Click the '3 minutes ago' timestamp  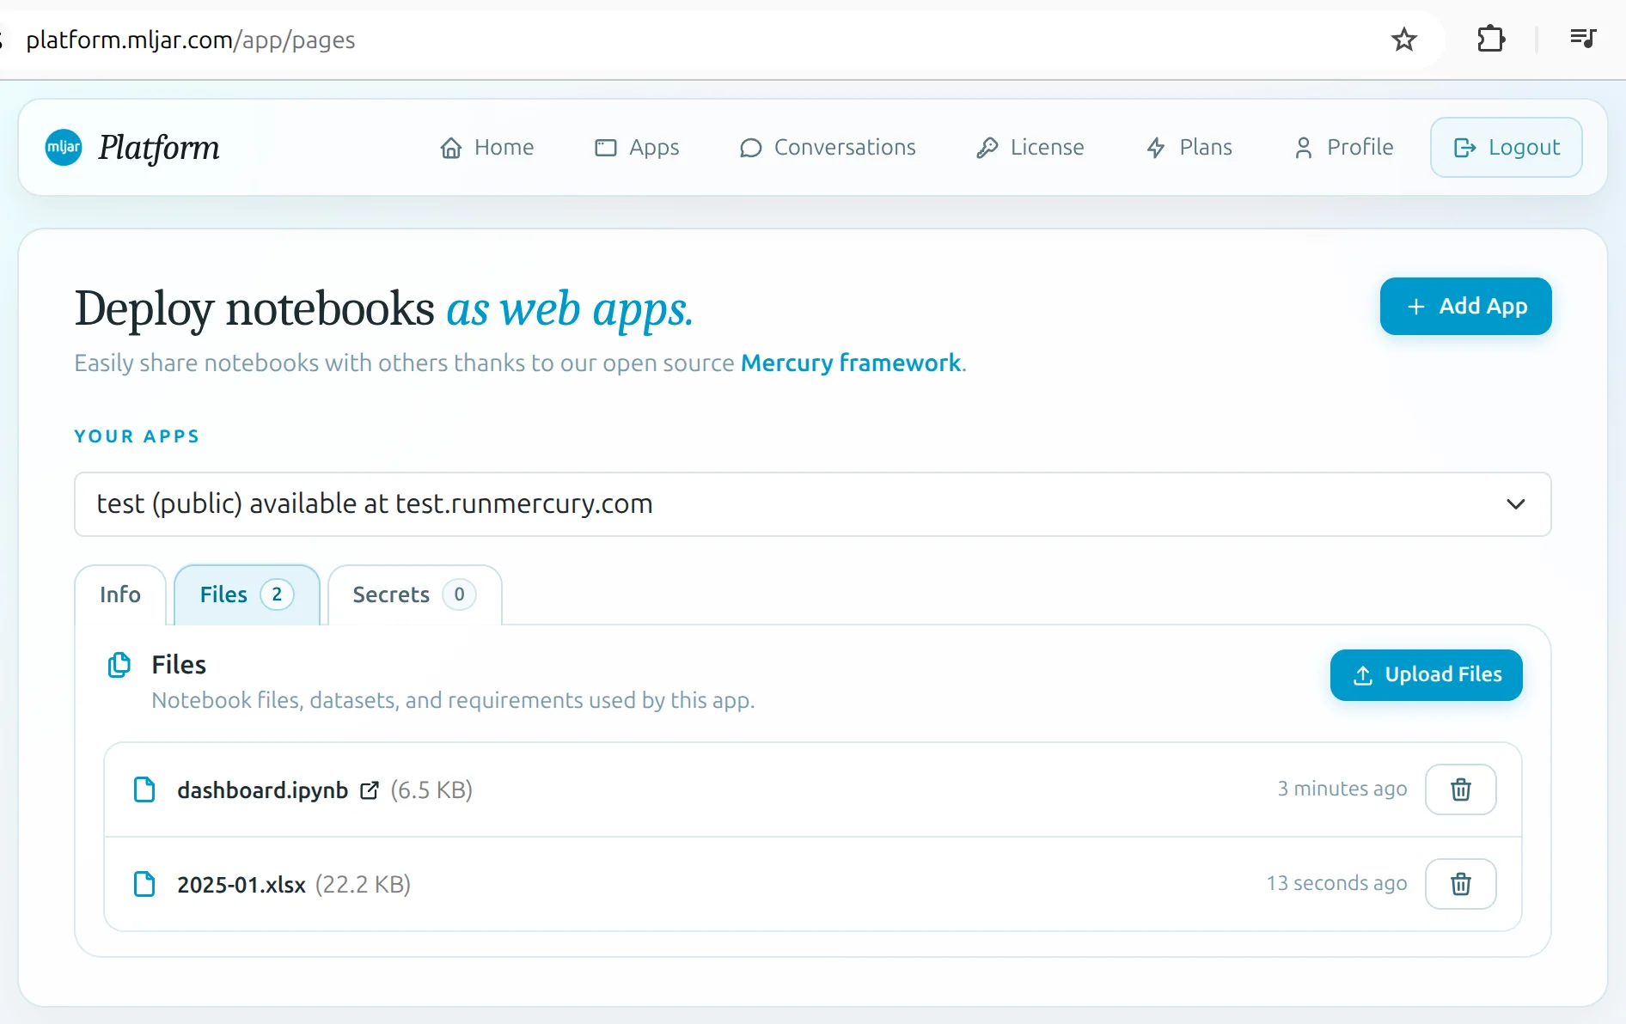coord(1342,789)
